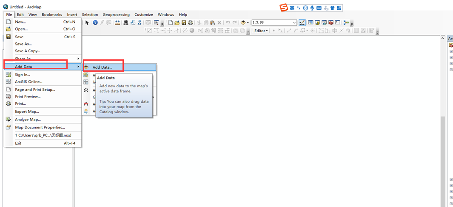
Task: Open the Editor dropdown menu
Action: coord(261,31)
